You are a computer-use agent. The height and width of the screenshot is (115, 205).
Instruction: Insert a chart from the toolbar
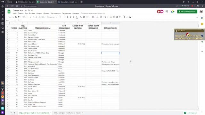pos(117,17)
